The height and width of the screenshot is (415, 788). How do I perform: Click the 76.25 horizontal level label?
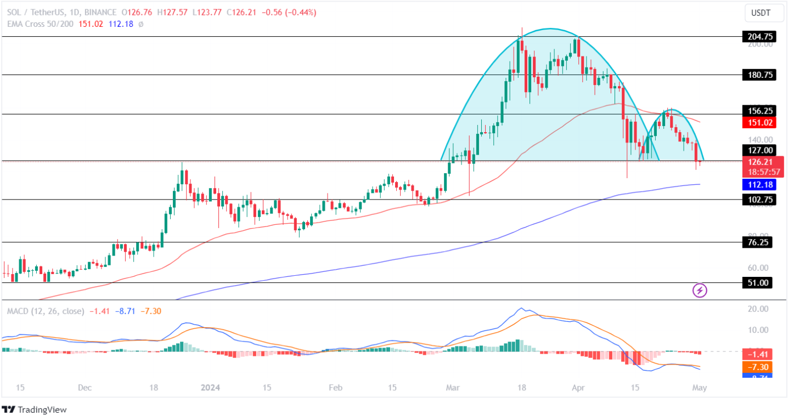click(x=757, y=242)
